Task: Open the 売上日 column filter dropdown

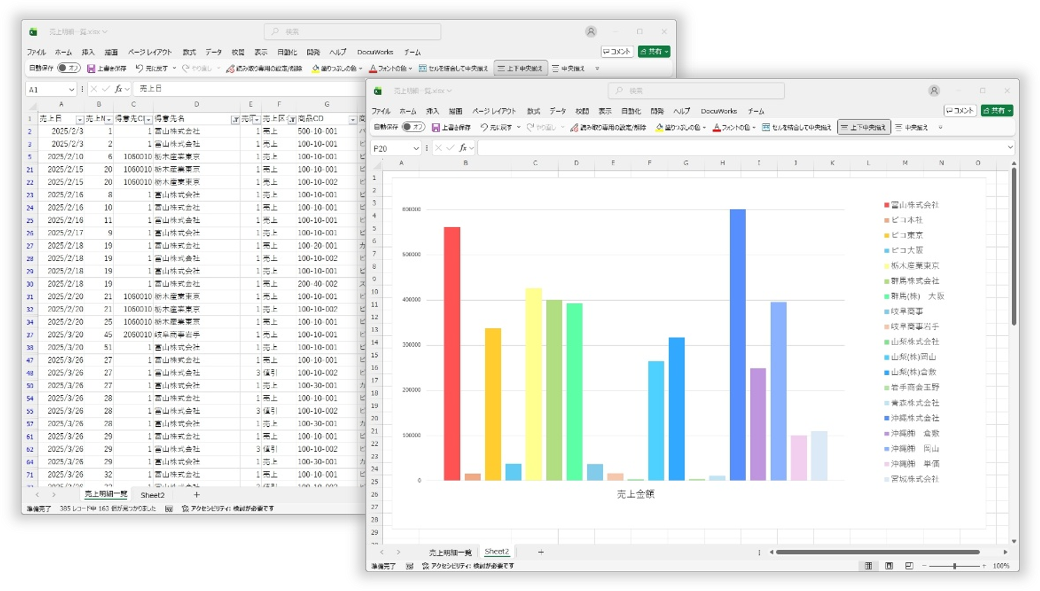Action: [79, 120]
